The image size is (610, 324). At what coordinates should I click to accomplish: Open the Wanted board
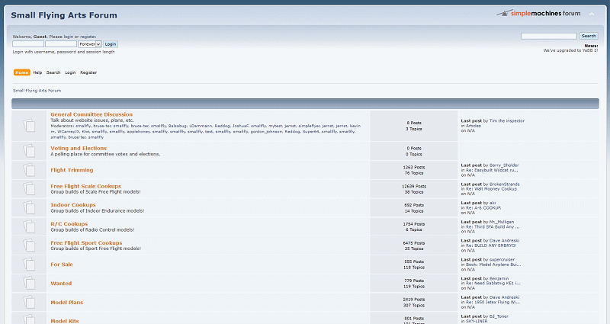pos(61,284)
